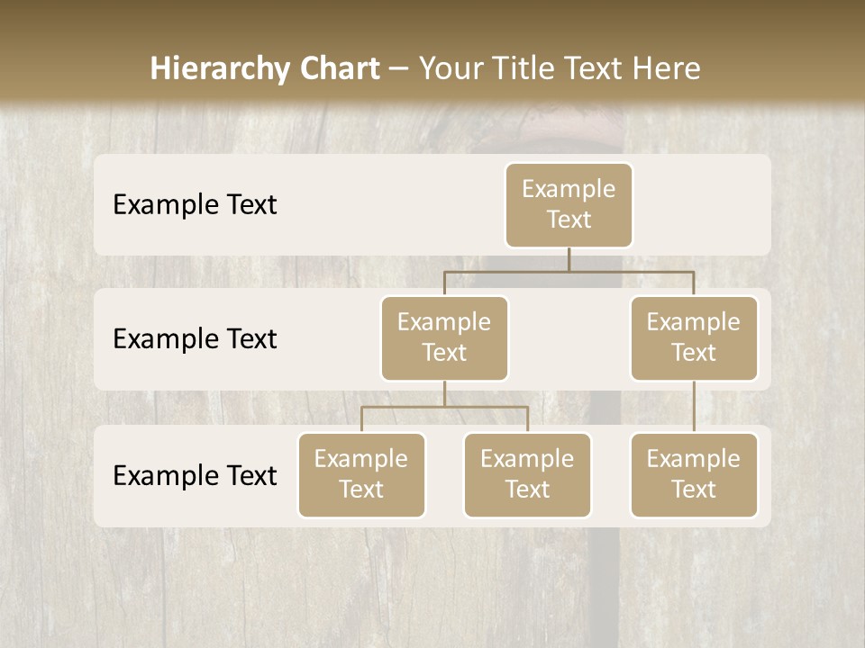Click the Hierarchy Chart title text
The image size is (865, 648).
[265, 68]
